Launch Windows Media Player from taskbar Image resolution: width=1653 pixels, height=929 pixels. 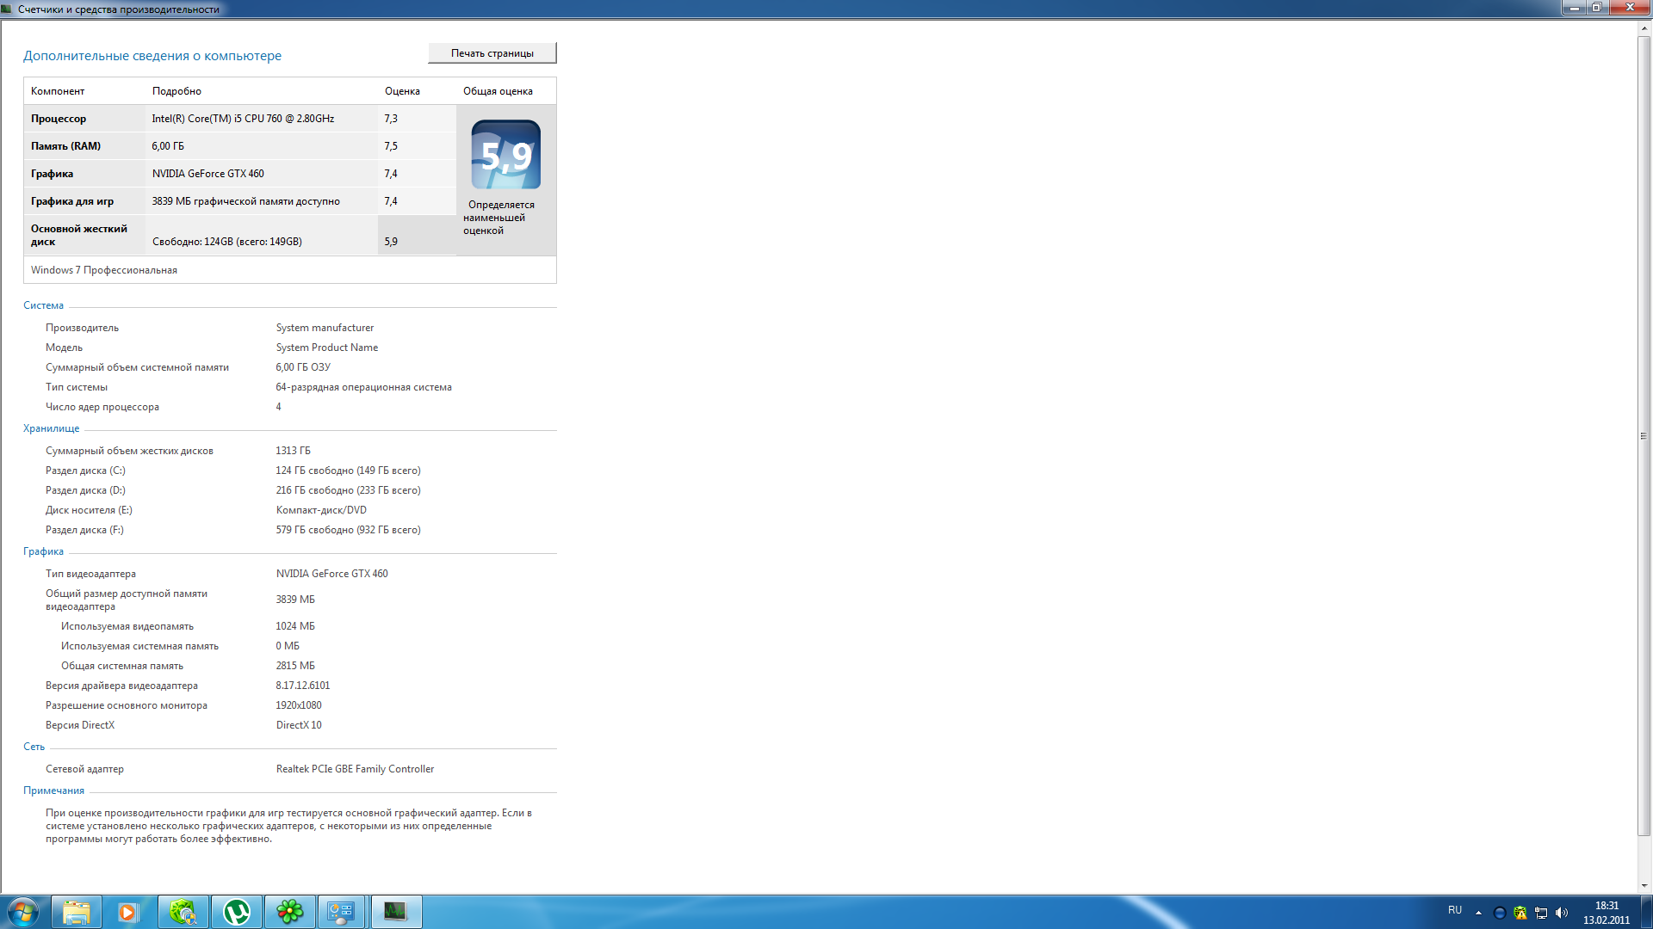coord(127,912)
